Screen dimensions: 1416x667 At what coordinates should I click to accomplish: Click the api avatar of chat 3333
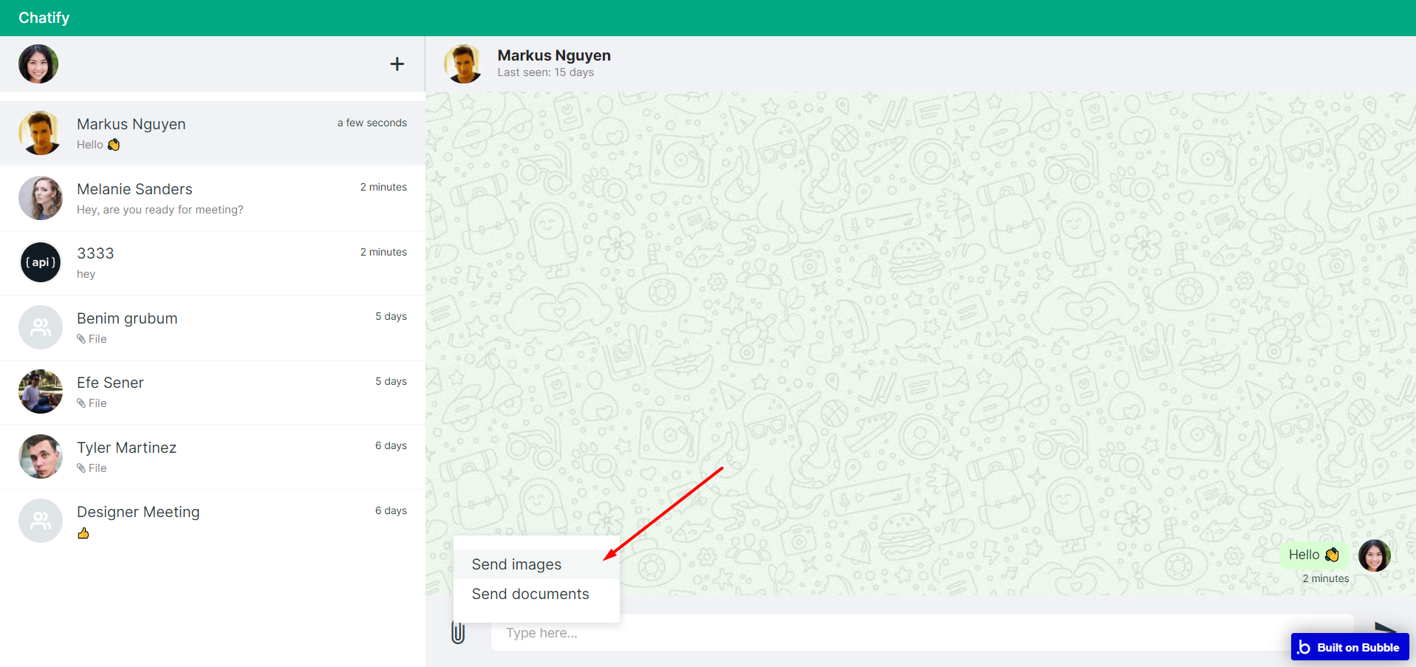40,262
